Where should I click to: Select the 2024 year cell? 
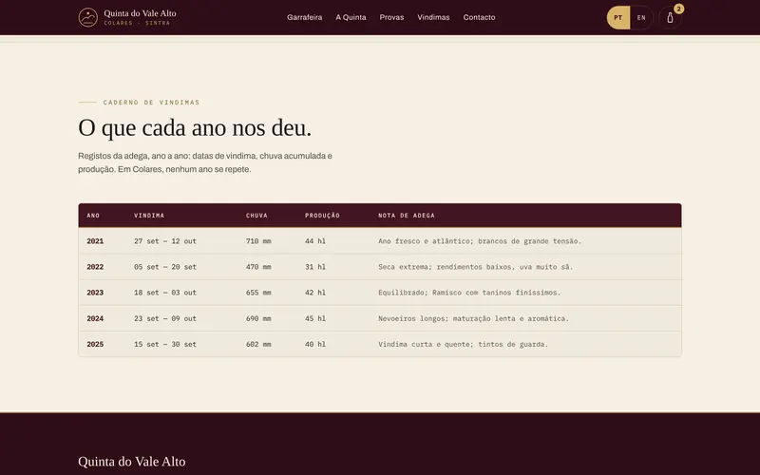[x=95, y=318]
